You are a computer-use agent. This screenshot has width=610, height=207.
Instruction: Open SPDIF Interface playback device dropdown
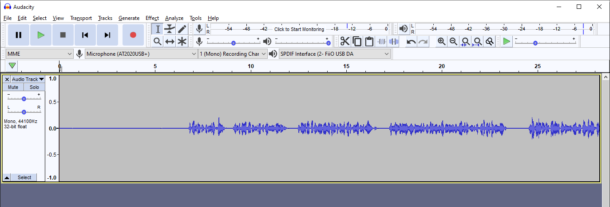334,54
